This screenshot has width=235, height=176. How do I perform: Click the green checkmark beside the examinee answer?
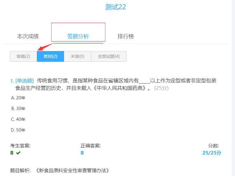(18, 153)
